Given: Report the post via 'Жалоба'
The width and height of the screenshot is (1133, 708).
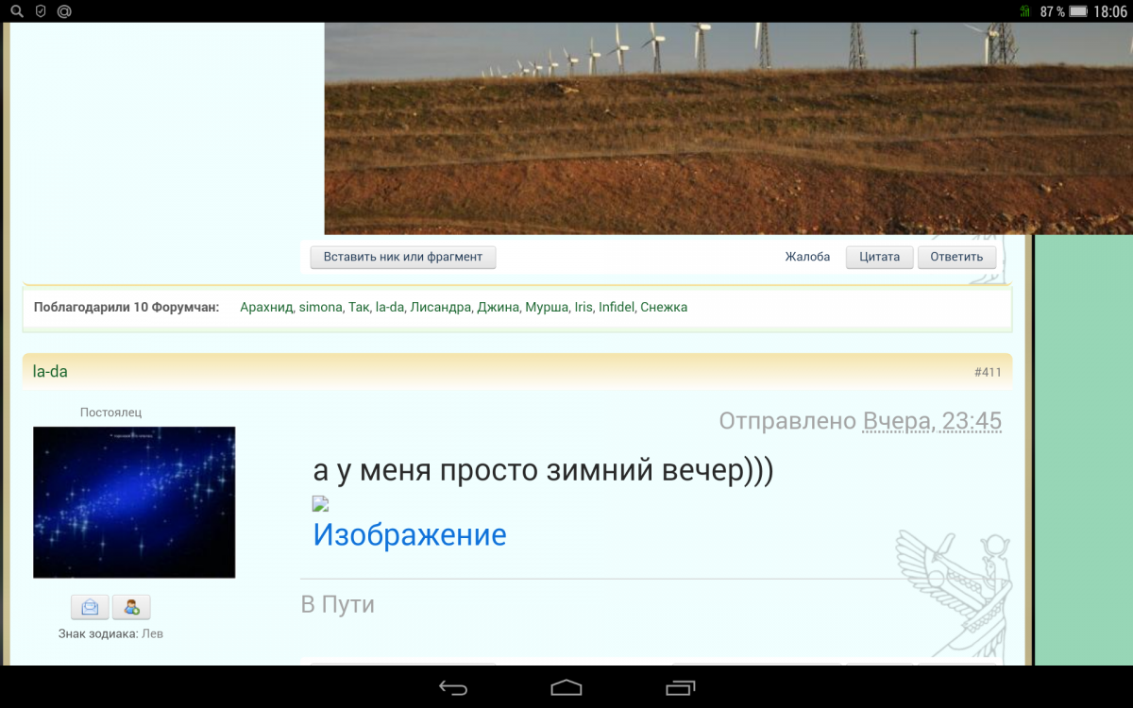Looking at the screenshot, I should [807, 257].
